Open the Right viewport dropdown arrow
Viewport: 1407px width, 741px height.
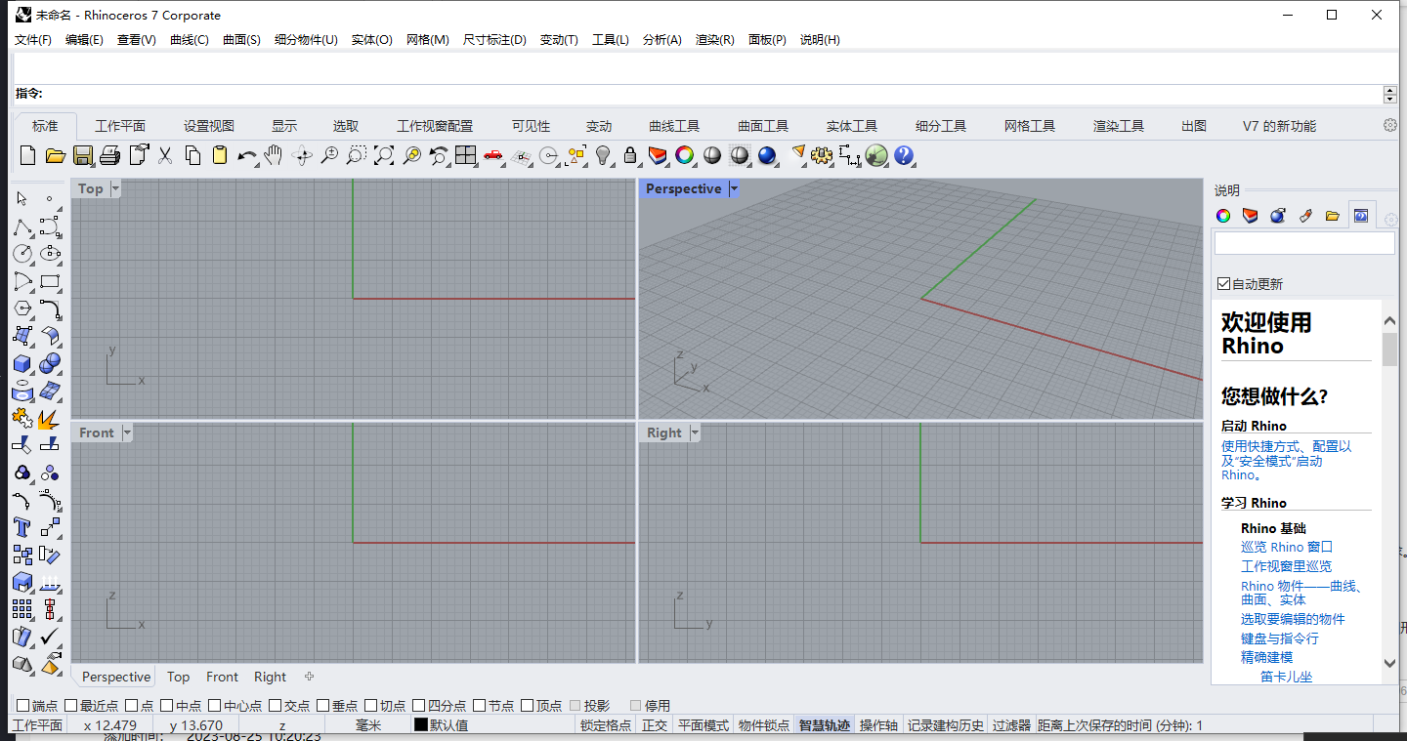click(695, 432)
